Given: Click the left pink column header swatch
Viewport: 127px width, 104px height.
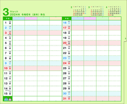Looking at the screenshot, I should tap(31, 18).
